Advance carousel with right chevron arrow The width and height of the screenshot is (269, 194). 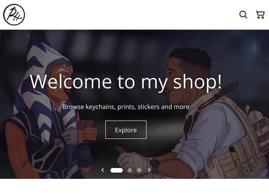(149, 170)
